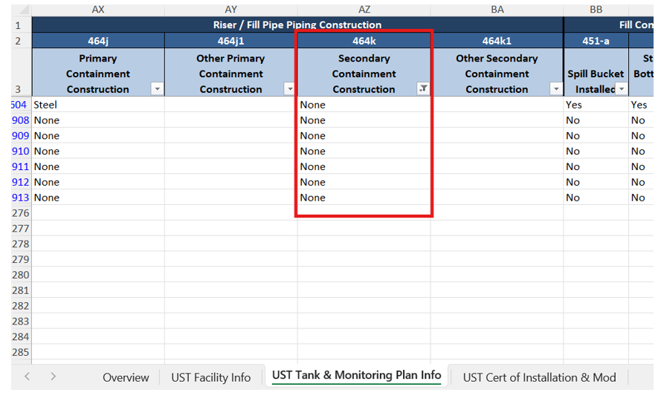Select row 280 header

[21, 275]
